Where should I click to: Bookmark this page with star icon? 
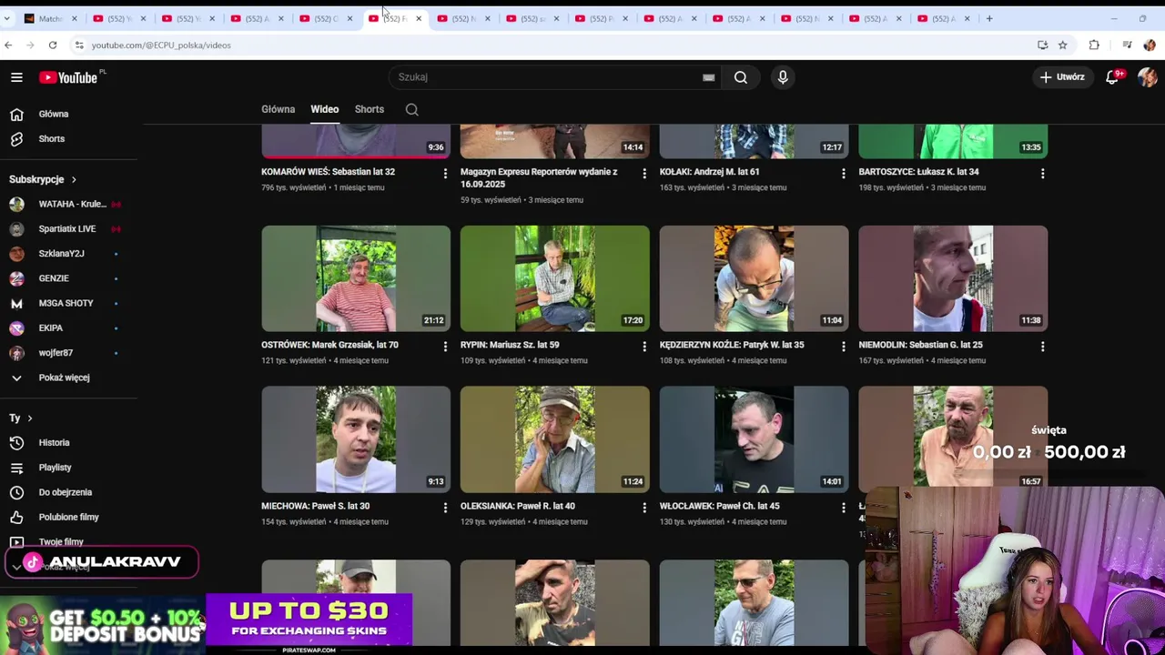coord(1062,45)
